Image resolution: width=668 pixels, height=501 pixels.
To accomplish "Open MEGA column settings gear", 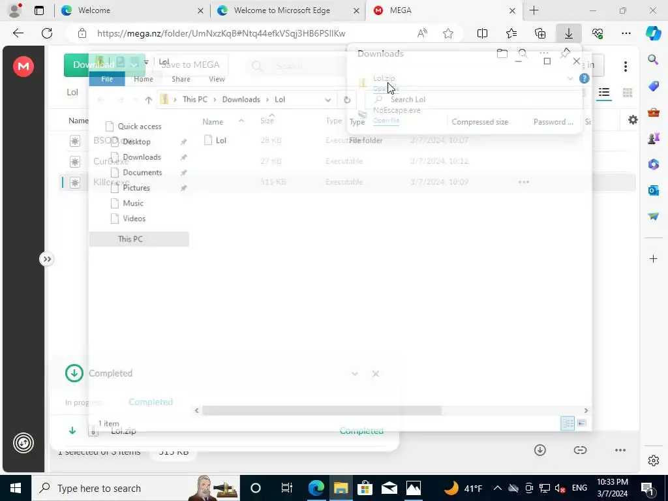I will [x=633, y=120].
